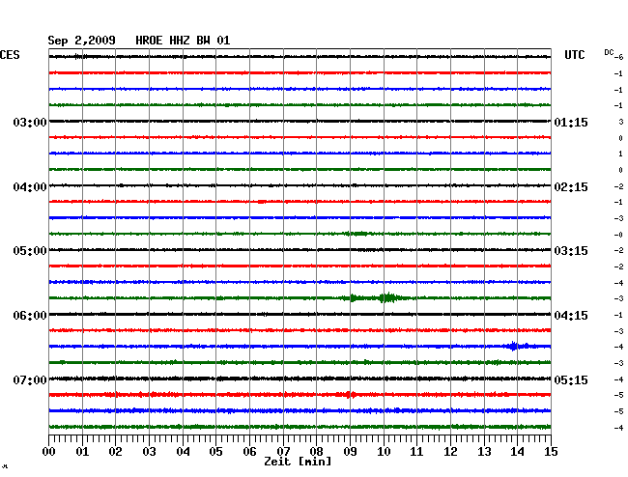Click the date label Sep 2,2009
This screenshot has width=628, height=477.
point(81,41)
